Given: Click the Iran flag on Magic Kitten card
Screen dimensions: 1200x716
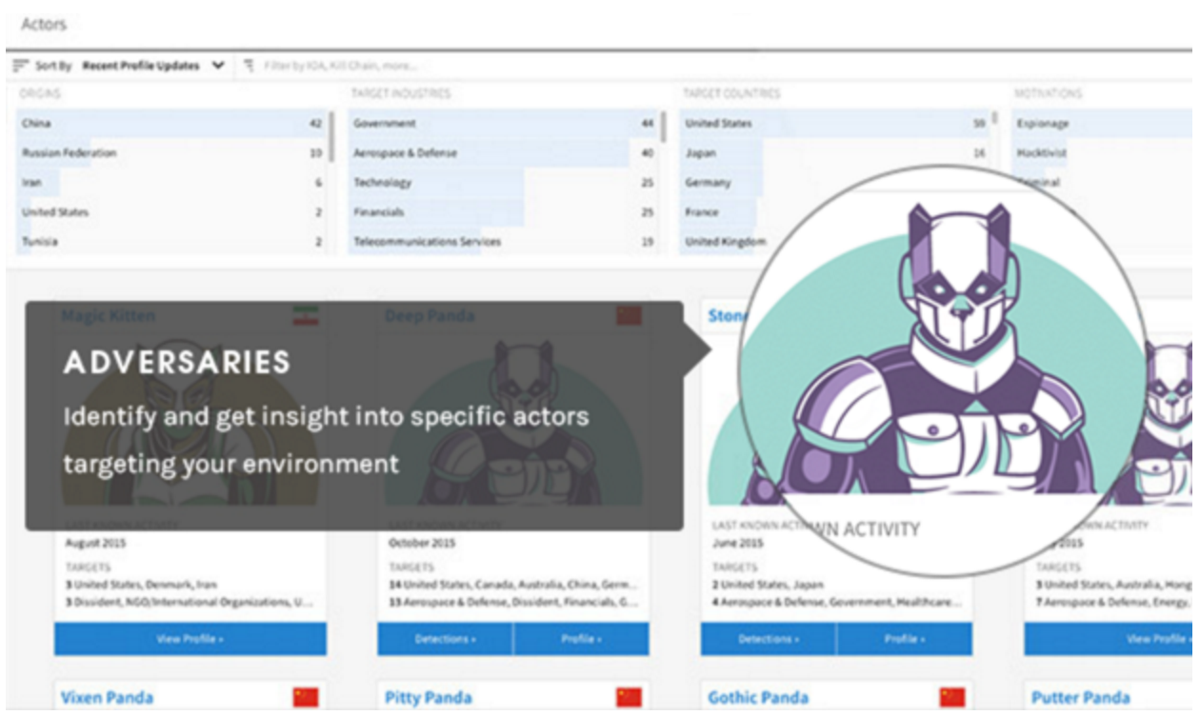Looking at the screenshot, I should point(306,316).
